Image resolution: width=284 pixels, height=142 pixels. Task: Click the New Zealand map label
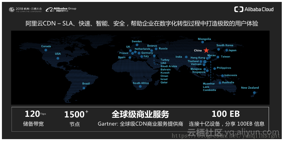250,88
